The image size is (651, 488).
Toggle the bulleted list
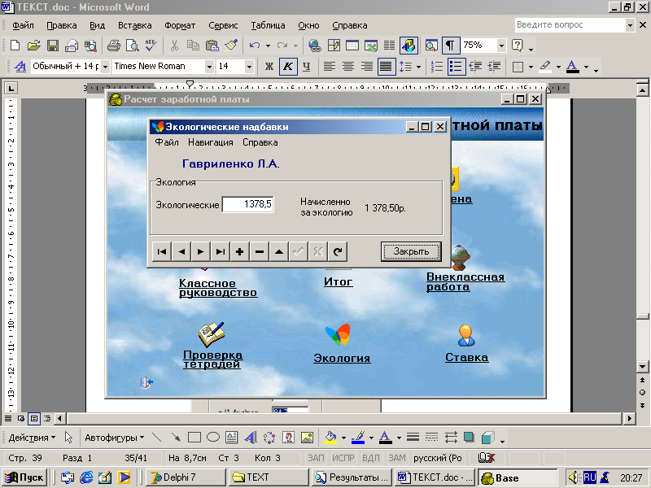pyautogui.click(x=456, y=67)
